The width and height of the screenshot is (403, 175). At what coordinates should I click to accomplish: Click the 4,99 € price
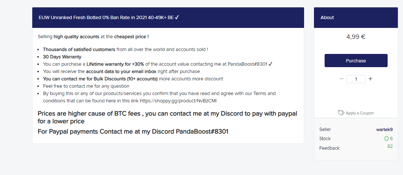356,37
